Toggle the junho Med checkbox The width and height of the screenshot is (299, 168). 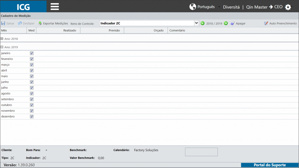point(32,82)
